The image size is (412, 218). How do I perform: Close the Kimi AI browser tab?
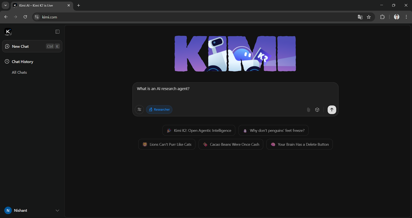[x=68, y=5]
